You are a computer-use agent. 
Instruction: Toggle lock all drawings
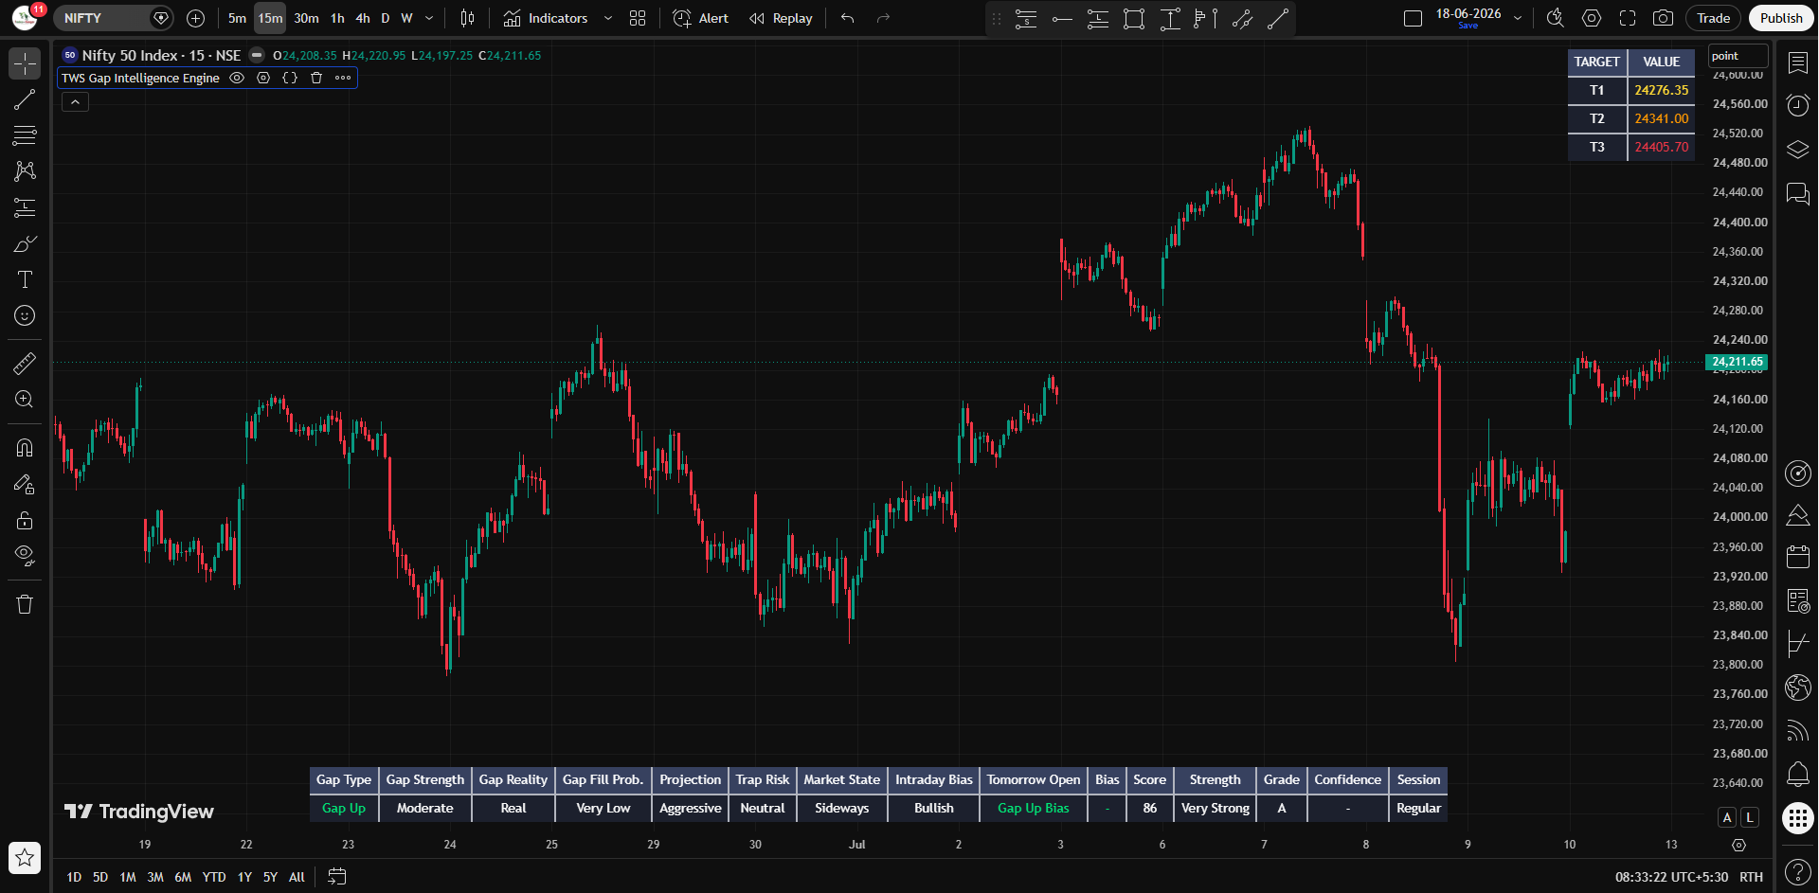pyautogui.click(x=25, y=520)
